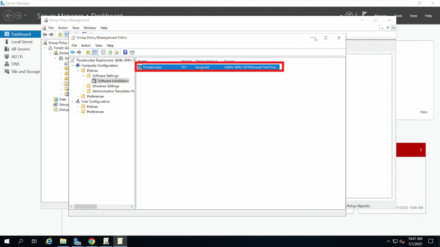Click the Back arrow in the Editor toolbar
Viewport: 440px width, 247px height.
(x=73, y=52)
